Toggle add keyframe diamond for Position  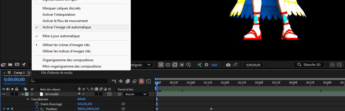(8, 109)
